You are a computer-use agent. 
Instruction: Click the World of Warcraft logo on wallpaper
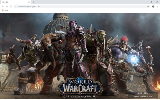(x=80, y=87)
